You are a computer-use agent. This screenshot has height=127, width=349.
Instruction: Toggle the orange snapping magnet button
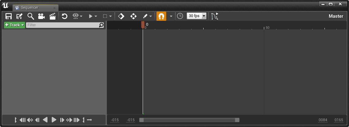point(161,16)
